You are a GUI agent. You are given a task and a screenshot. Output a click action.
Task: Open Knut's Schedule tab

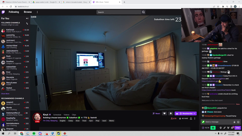click(x=57, y=115)
